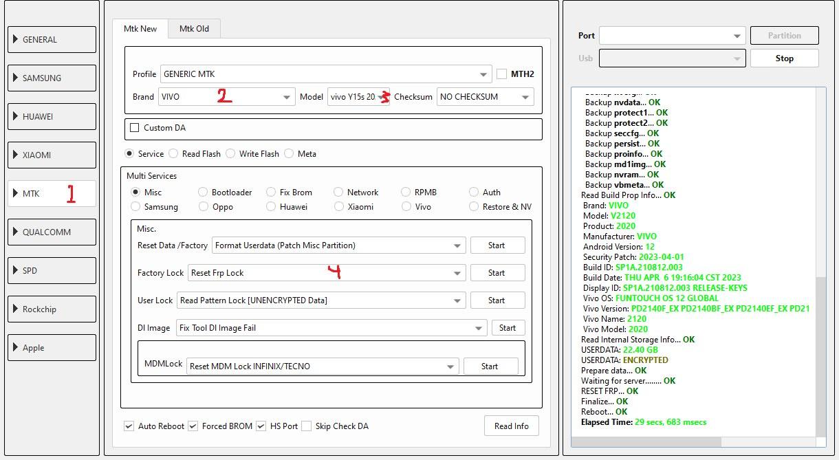Select the Huawei service radio button

(x=271, y=206)
